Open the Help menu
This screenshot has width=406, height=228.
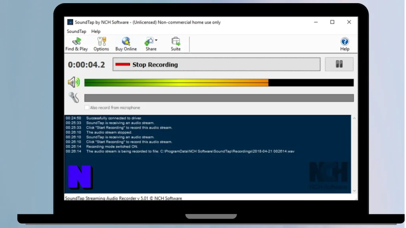point(96,31)
